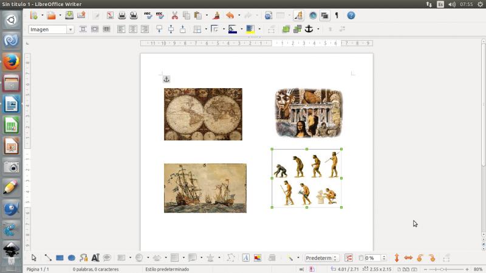Export directly as PDF

point(110,16)
